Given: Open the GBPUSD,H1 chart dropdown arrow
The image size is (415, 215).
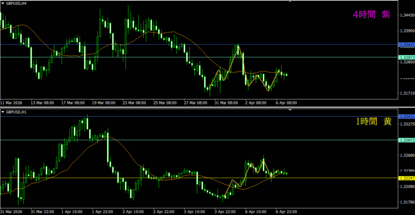Looking at the screenshot, I should click(x=3, y=112).
